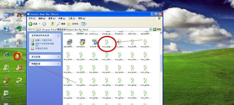The height and width of the screenshot is (105, 234).
Task: Click the 转到 Go button
Action: (x=157, y=29)
